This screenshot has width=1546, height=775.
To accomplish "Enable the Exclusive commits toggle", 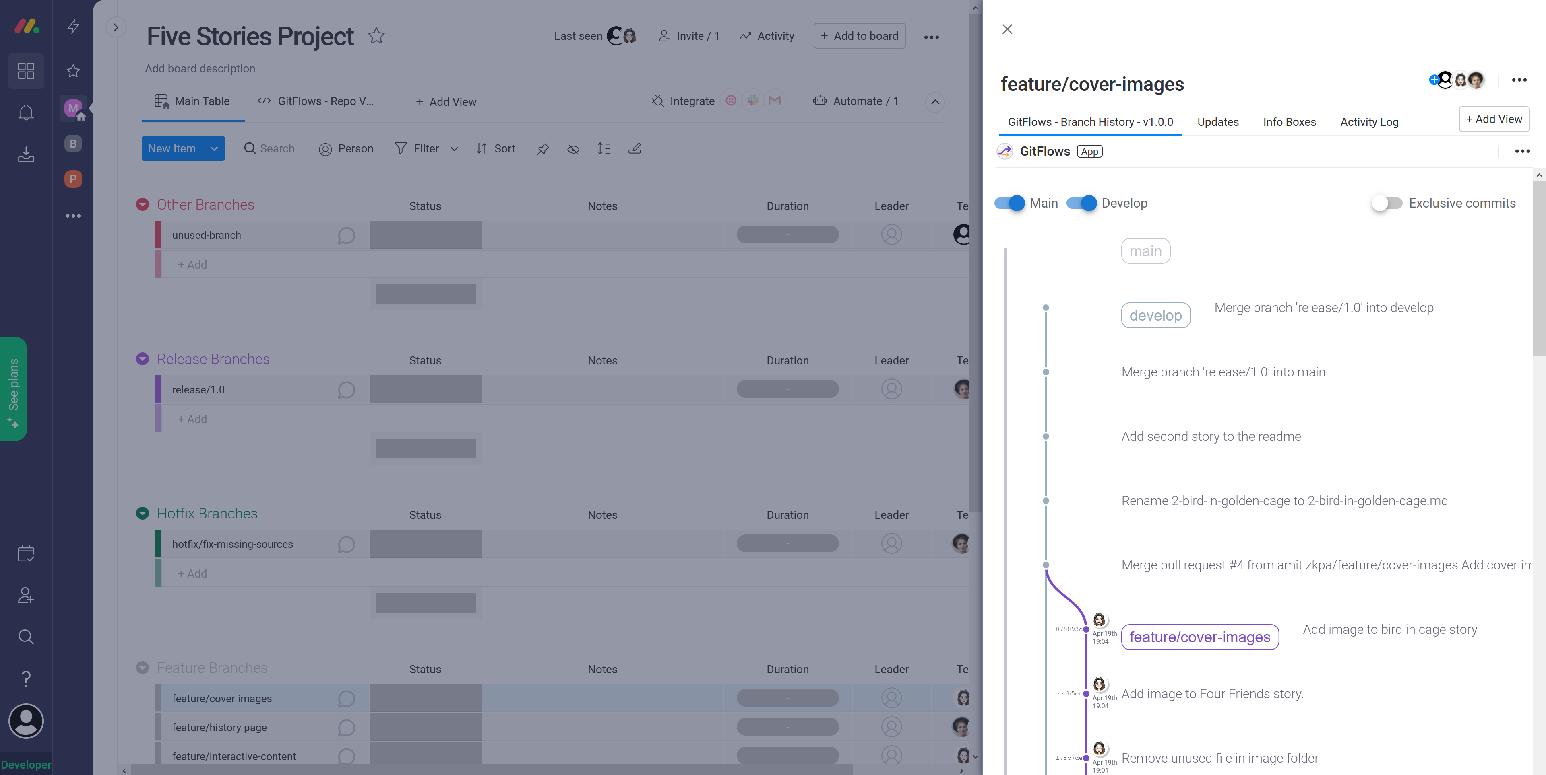I will point(1386,203).
